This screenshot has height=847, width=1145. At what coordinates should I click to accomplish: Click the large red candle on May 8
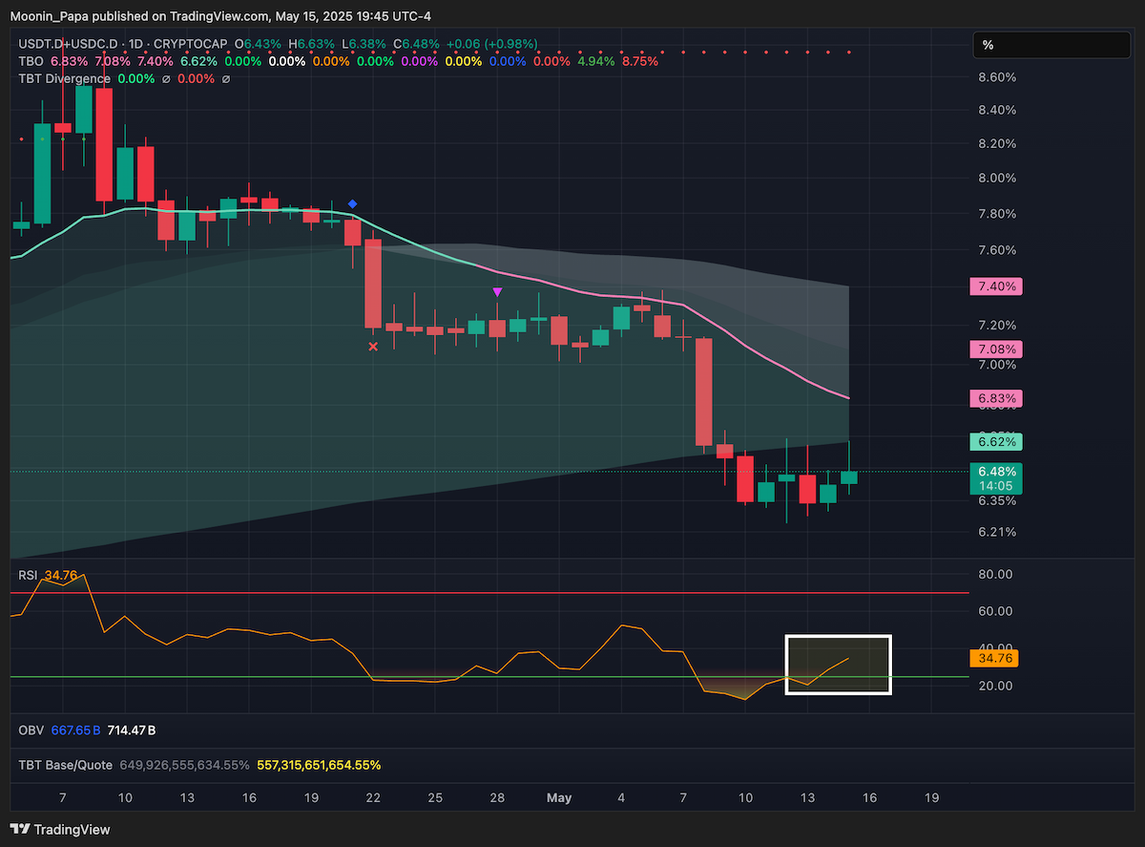[x=704, y=392]
